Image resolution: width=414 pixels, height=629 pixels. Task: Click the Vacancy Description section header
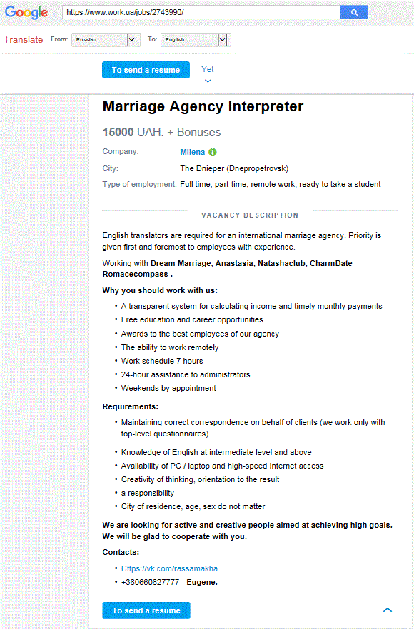pos(250,215)
